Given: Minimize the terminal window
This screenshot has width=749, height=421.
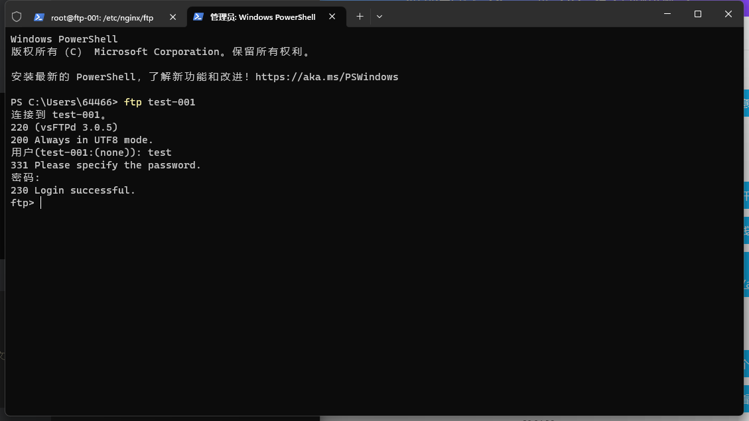Looking at the screenshot, I should tap(667, 14).
